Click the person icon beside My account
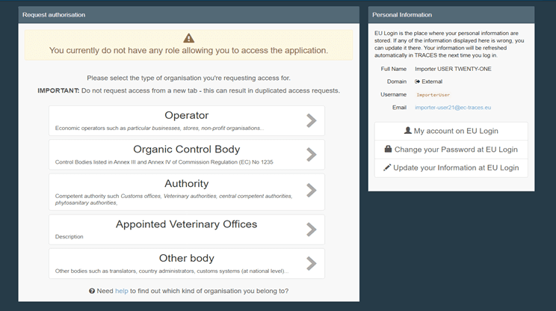Viewport: 556px width, 311px height. (408, 131)
